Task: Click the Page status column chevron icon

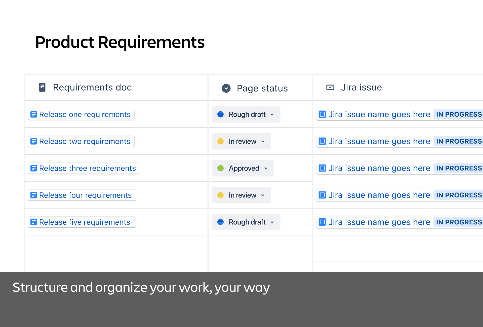Action: tap(226, 88)
